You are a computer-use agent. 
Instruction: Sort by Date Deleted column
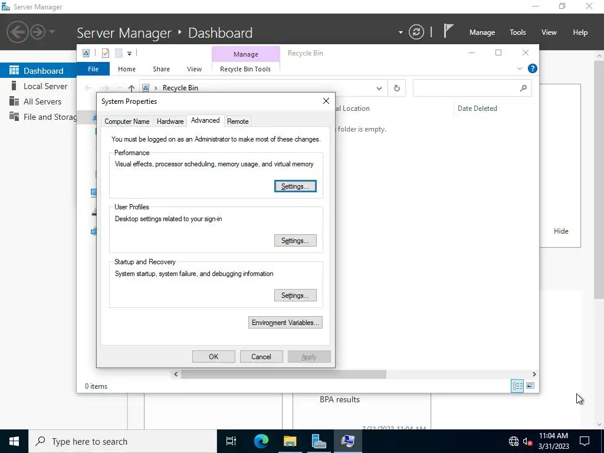click(x=477, y=109)
